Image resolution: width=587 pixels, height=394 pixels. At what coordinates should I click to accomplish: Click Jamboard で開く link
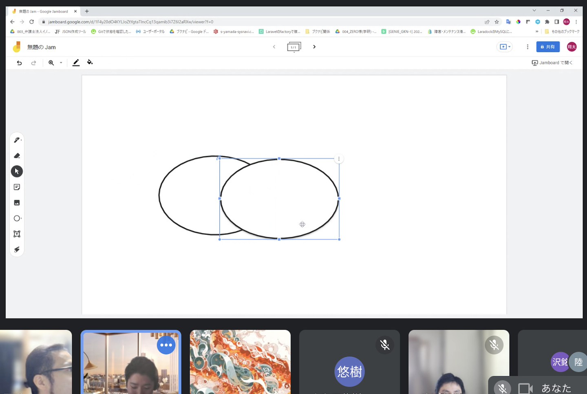(552, 63)
